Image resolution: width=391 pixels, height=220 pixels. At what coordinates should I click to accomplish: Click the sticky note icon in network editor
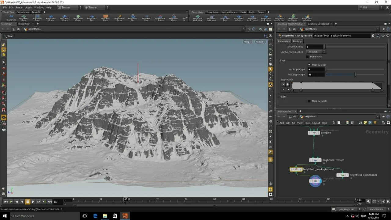click(x=365, y=123)
